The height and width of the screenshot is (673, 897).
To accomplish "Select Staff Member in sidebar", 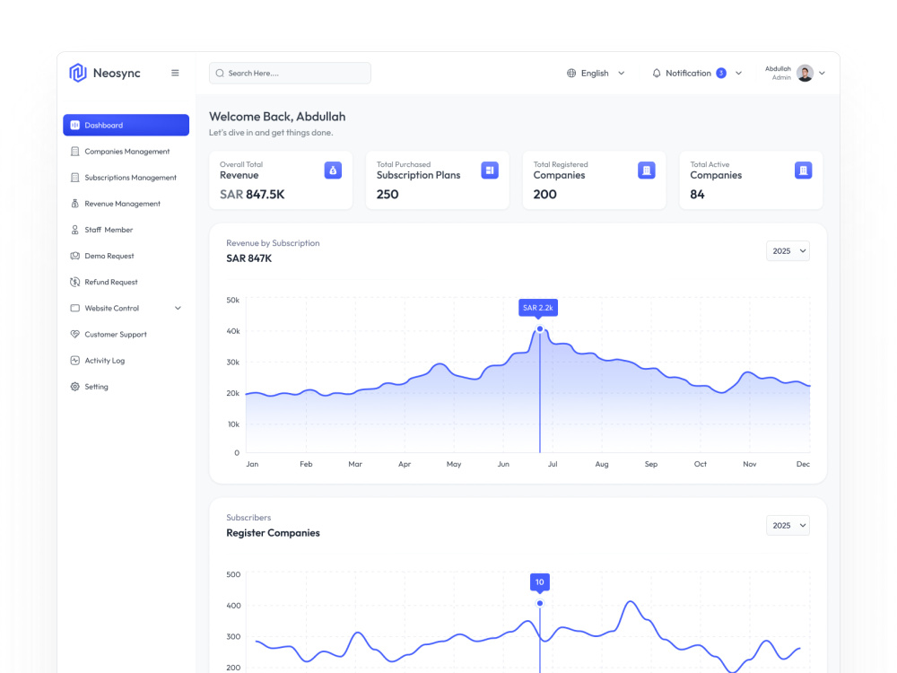I will click(126, 230).
